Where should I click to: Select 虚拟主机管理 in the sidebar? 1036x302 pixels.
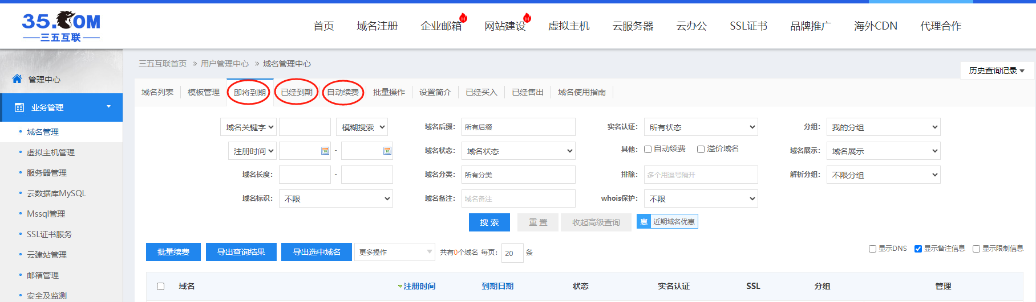tap(51, 152)
